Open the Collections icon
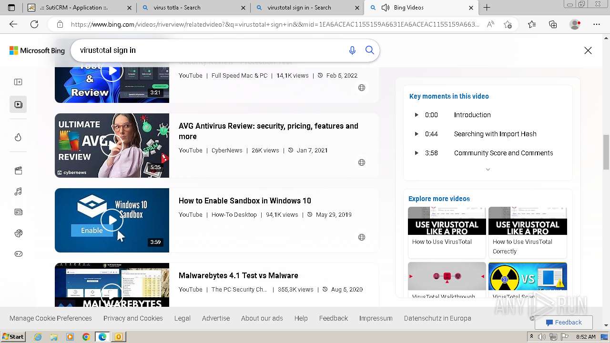Viewport: 610px width, 343px height. [553, 24]
